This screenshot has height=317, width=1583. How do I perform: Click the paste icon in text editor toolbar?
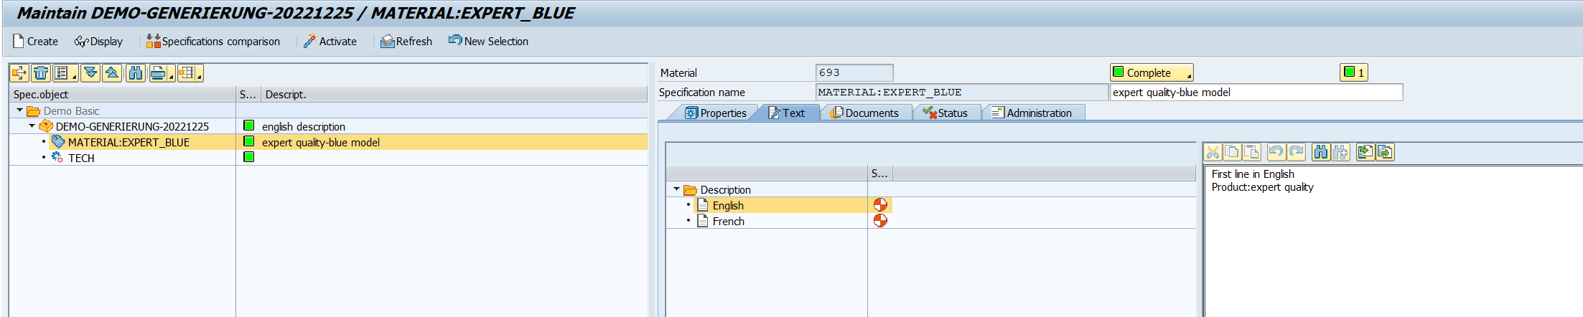coord(1252,152)
